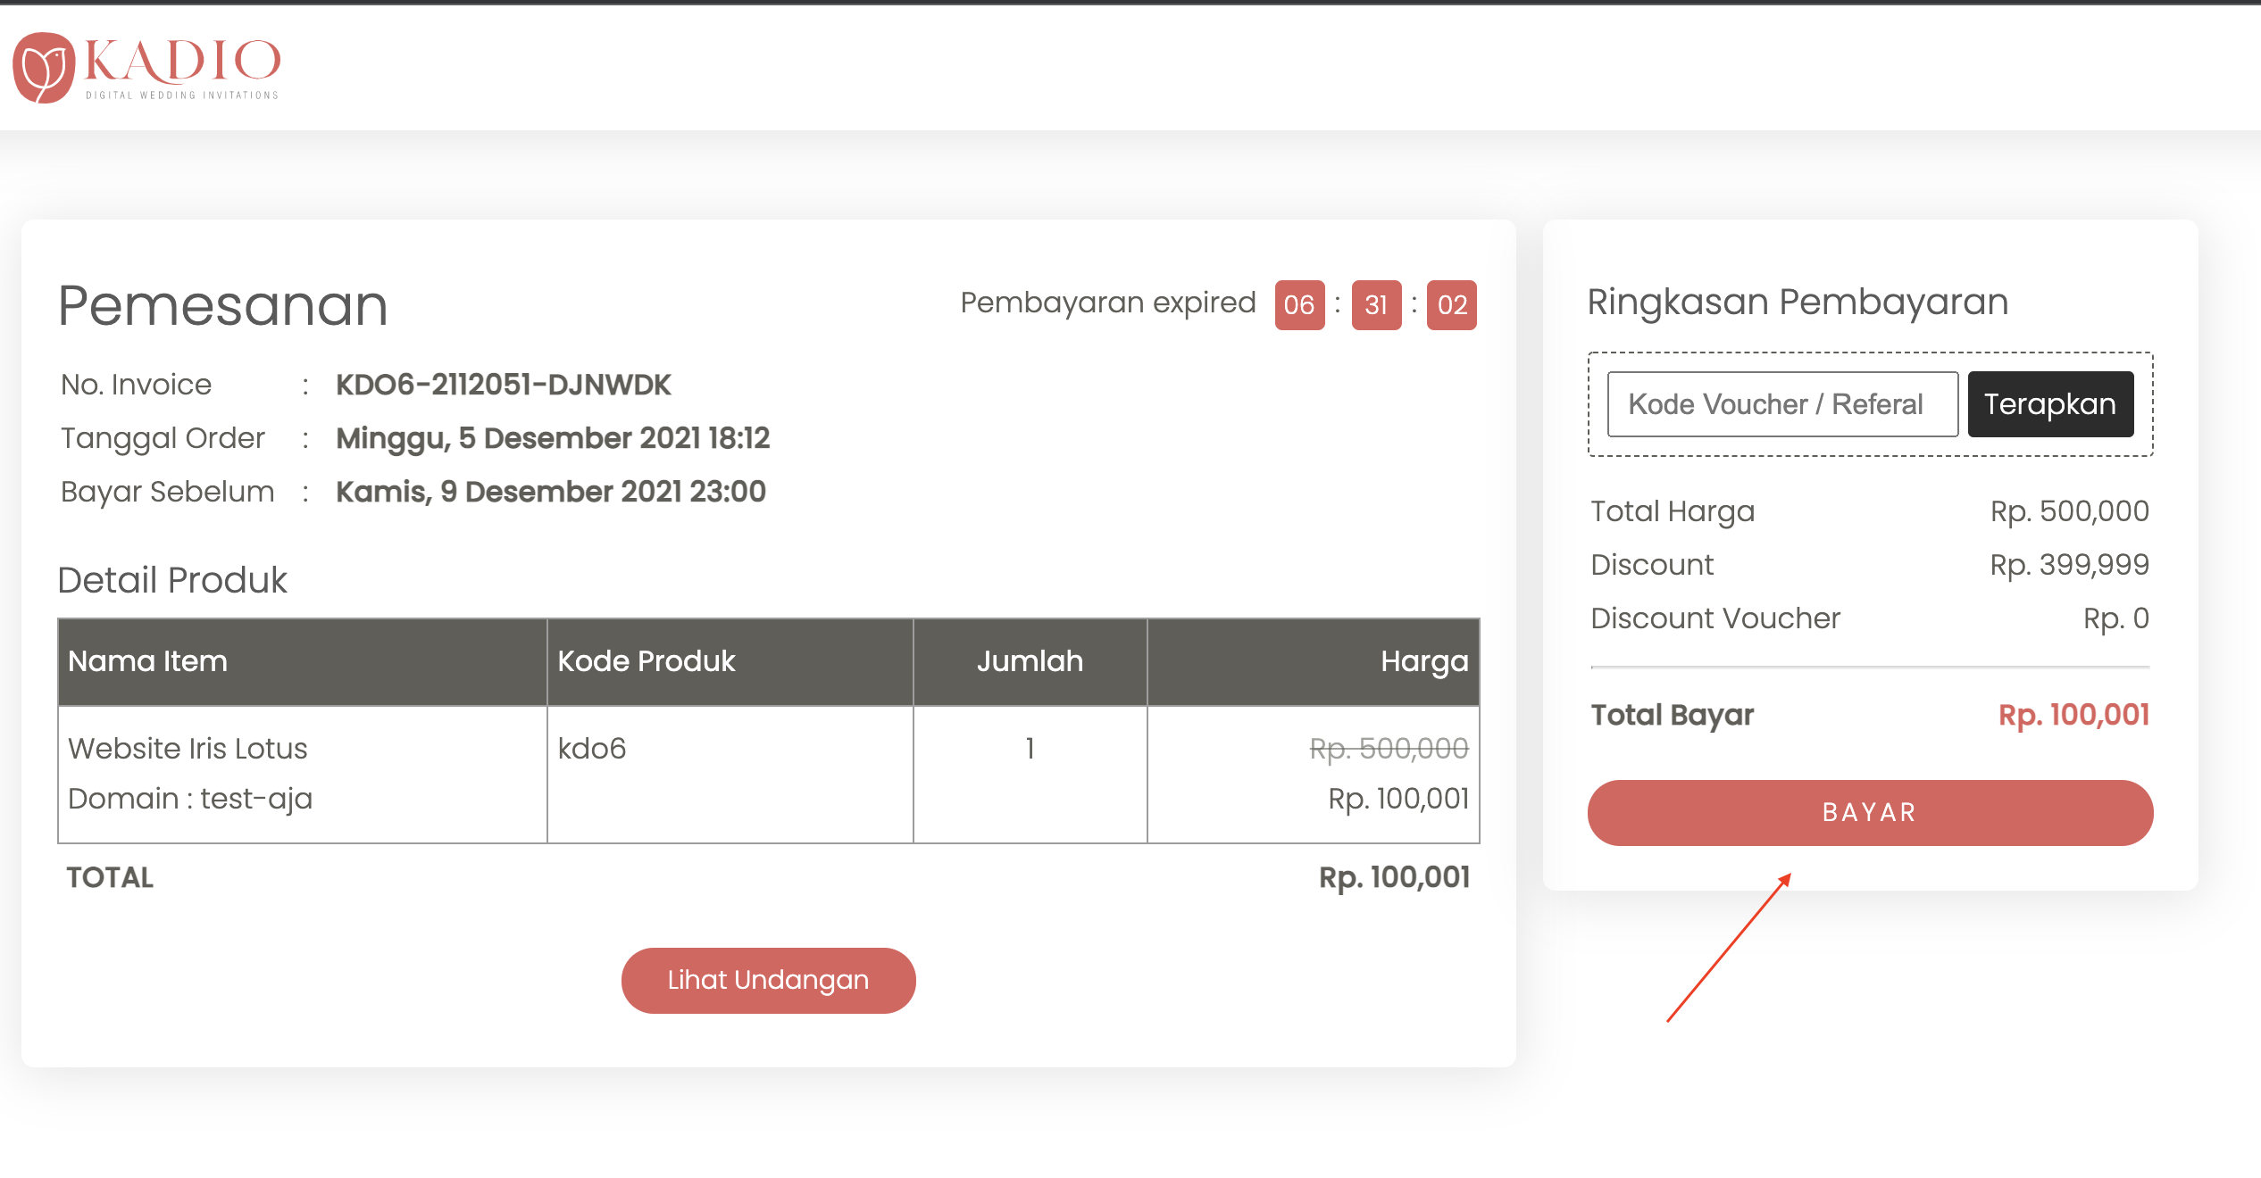Click the countdown seconds box showing 02
Viewport: 2261px width, 1178px height.
pos(1452,305)
